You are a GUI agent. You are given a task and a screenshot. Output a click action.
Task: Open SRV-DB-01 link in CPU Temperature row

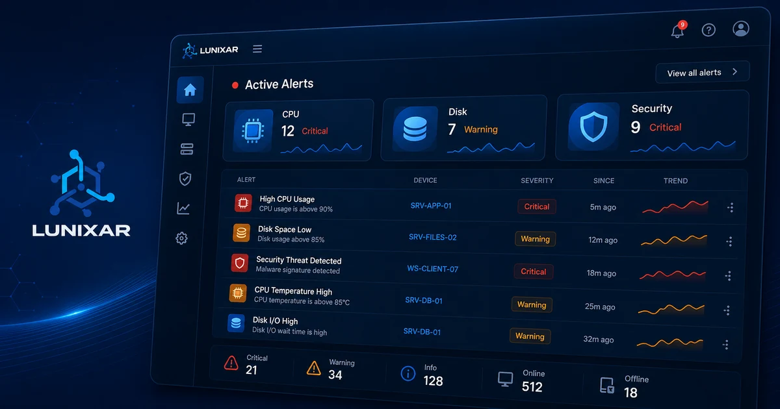pyautogui.click(x=424, y=301)
